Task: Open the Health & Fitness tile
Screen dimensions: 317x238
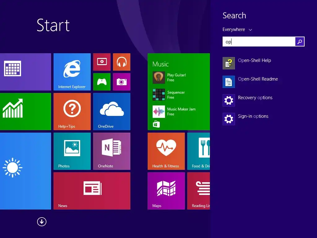Action: [x=166, y=151]
